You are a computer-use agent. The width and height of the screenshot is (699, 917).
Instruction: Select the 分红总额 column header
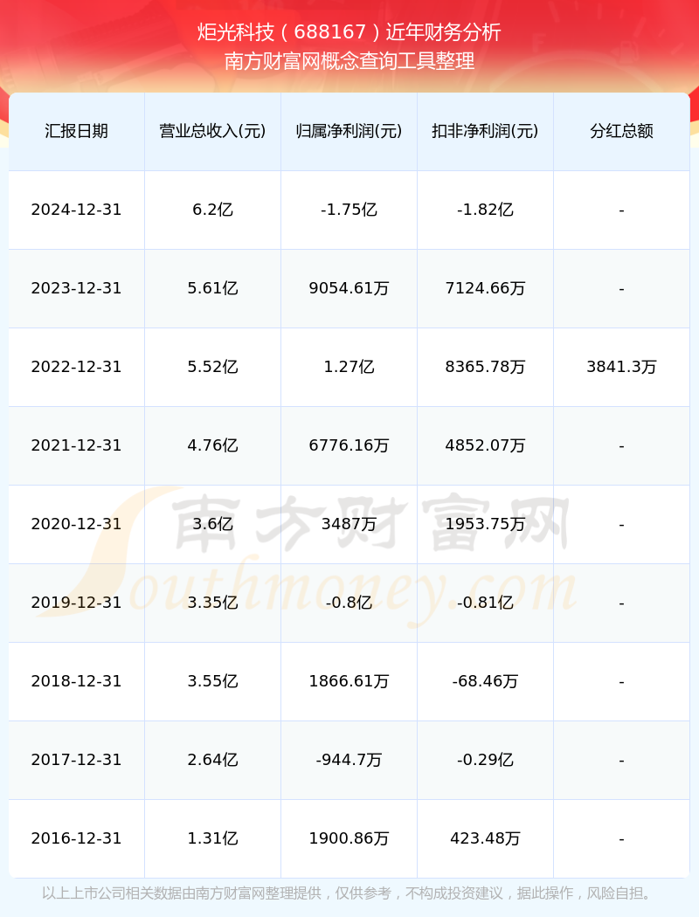pyautogui.click(x=621, y=131)
